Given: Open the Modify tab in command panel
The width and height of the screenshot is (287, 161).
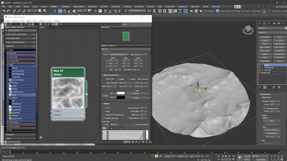Looking at the screenshot, I should point(264,24).
